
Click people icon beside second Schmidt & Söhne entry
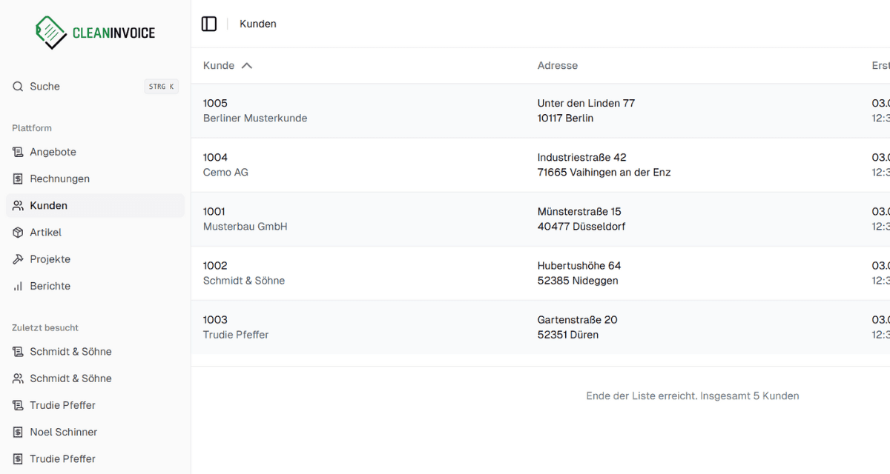click(x=18, y=378)
